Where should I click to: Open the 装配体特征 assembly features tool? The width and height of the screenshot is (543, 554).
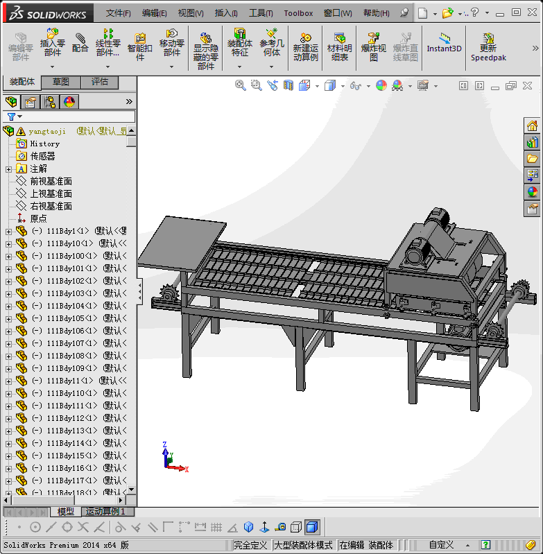239,42
